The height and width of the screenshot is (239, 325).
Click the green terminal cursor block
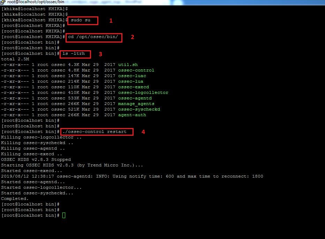point(64,215)
